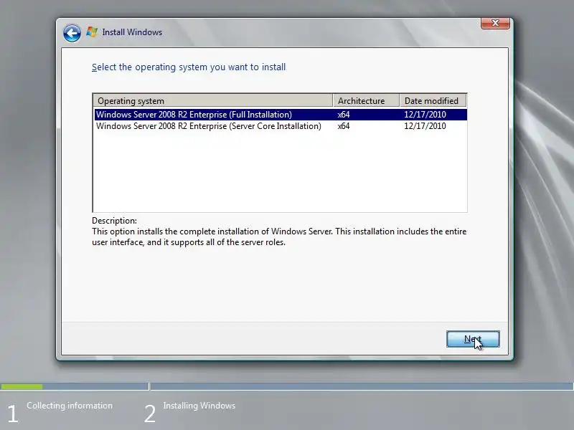Sort by Date modified column header

433,100
